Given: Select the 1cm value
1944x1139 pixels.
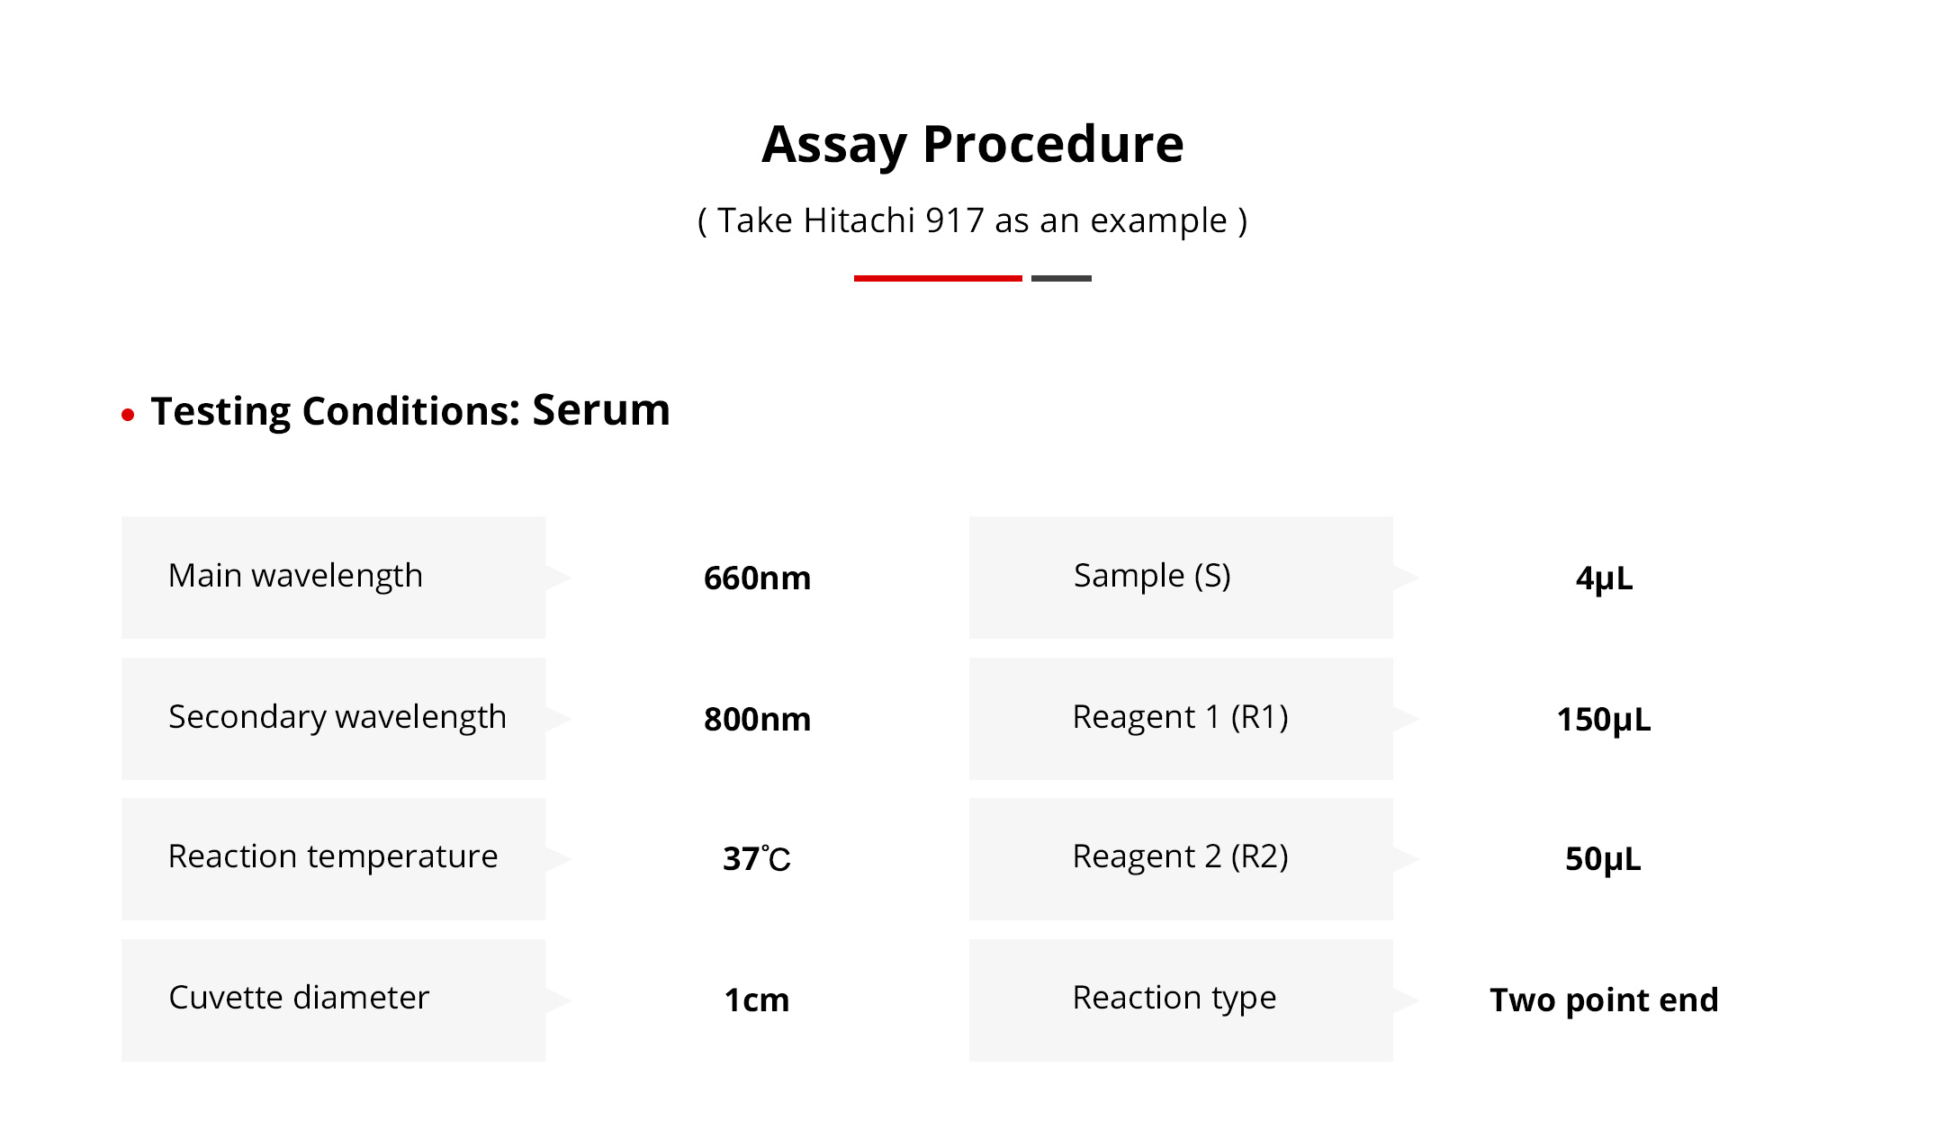Looking at the screenshot, I should (x=757, y=1000).
